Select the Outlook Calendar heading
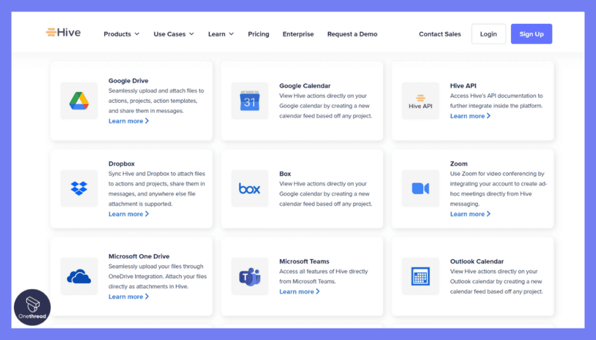Viewport: 596px width, 340px height. pyautogui.click(x=477, y=262)
